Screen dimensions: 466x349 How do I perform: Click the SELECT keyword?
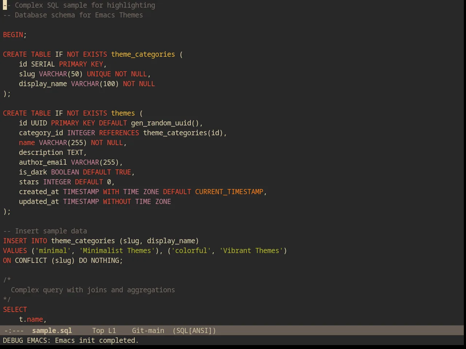15,309
